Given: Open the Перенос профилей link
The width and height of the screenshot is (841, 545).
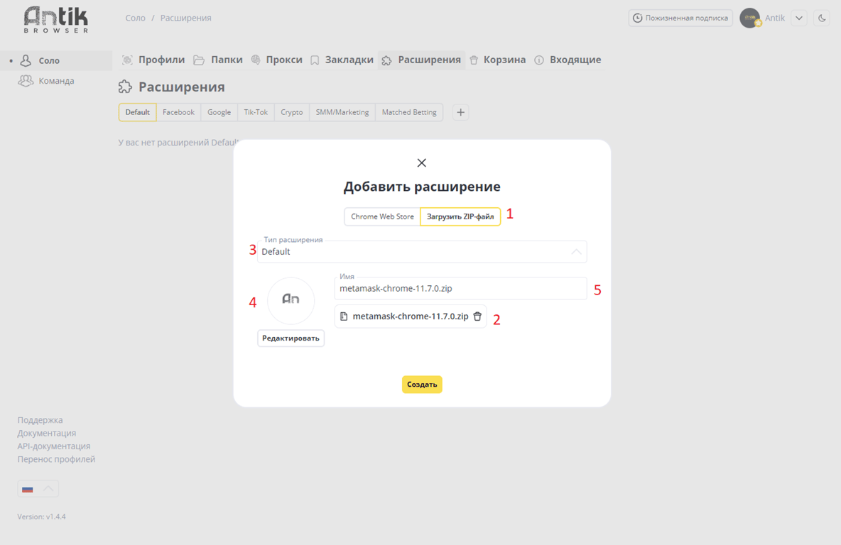Looking at the screenshot, I should point(56,459).
